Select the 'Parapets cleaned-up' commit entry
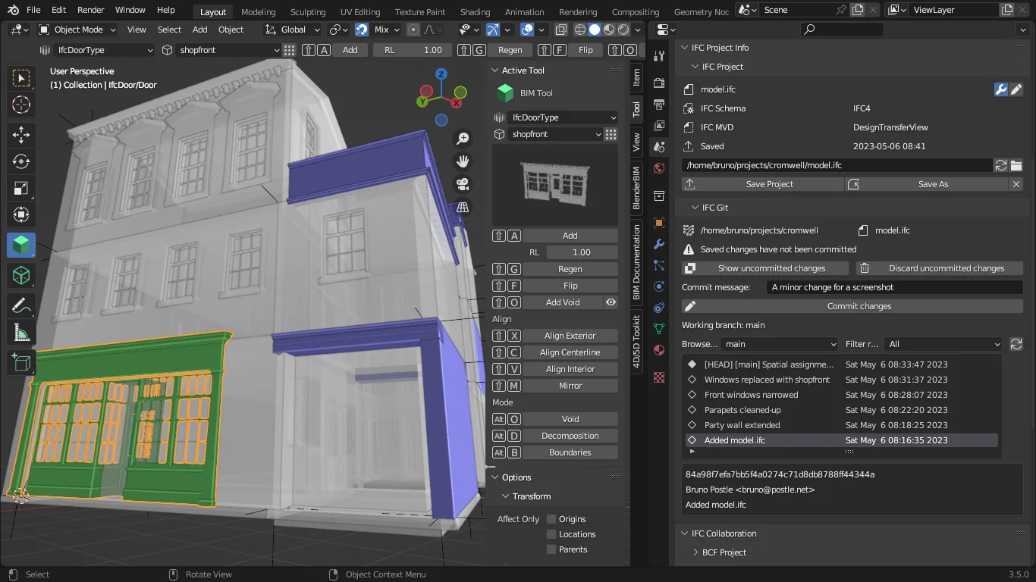This screenshot has width=1036, height=582. 742,410
